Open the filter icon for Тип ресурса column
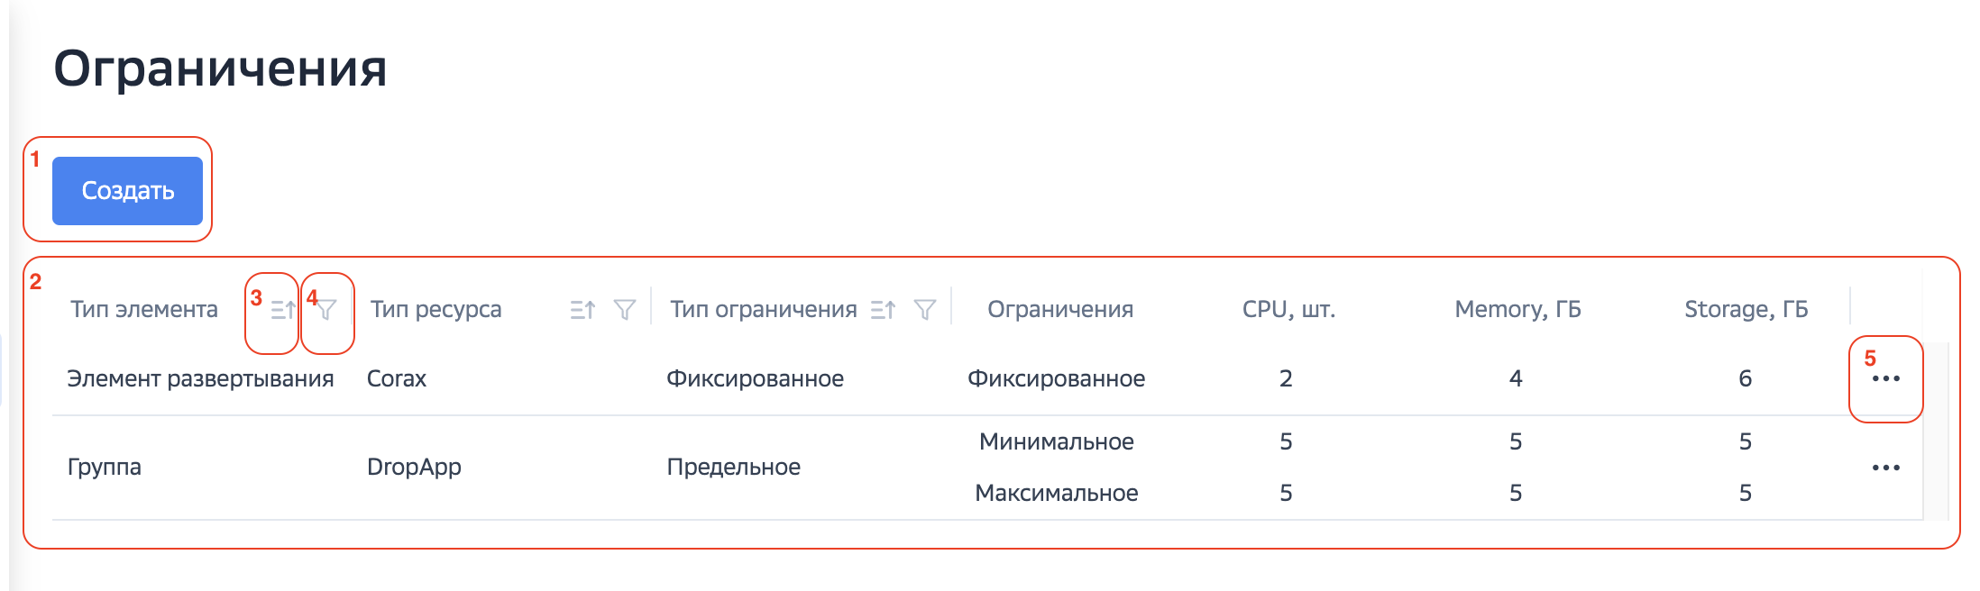The width and height of the screenshot is (1980, 591). pos(624,310)
